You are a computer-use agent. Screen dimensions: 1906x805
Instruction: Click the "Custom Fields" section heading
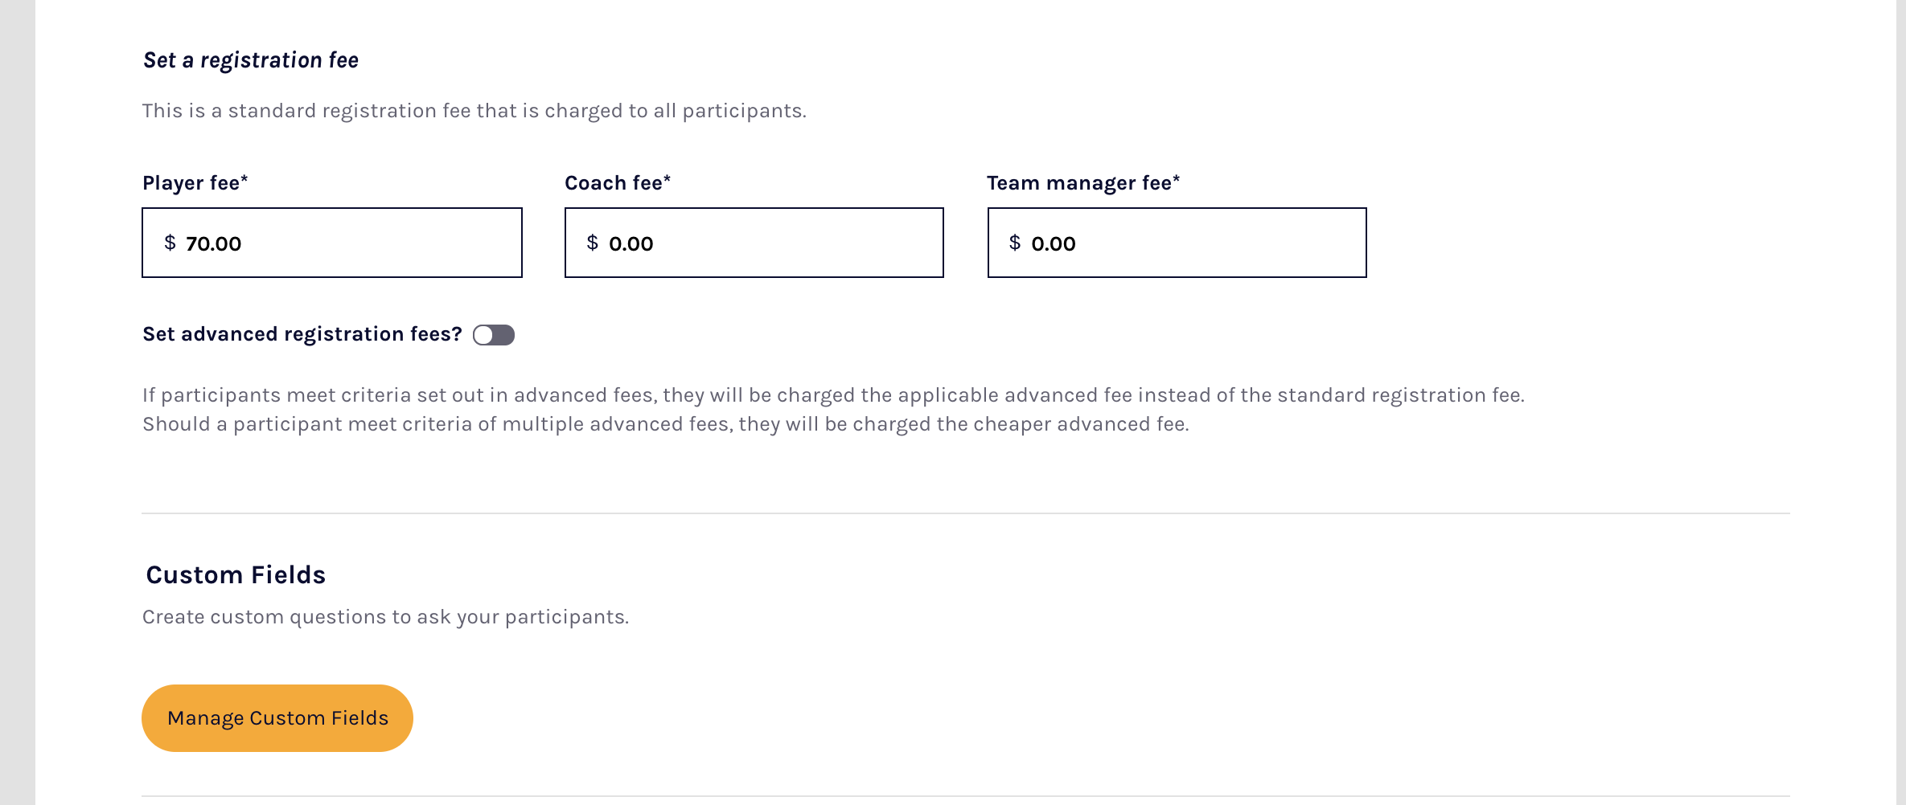236,575
